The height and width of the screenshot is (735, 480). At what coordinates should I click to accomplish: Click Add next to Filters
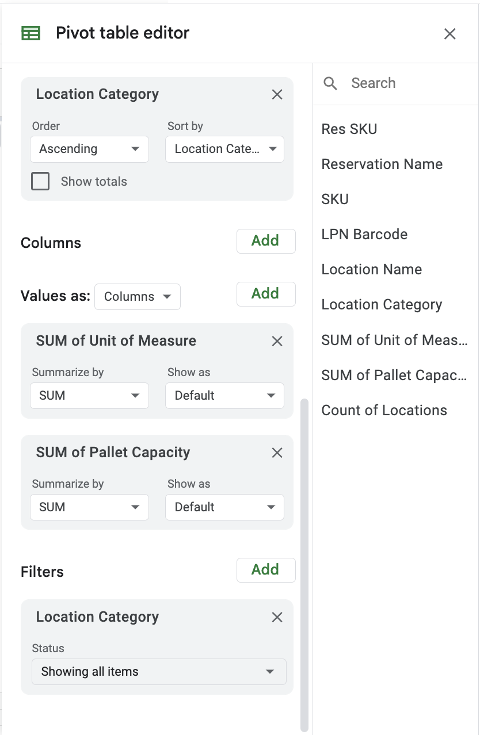click(x=266, y=569)
